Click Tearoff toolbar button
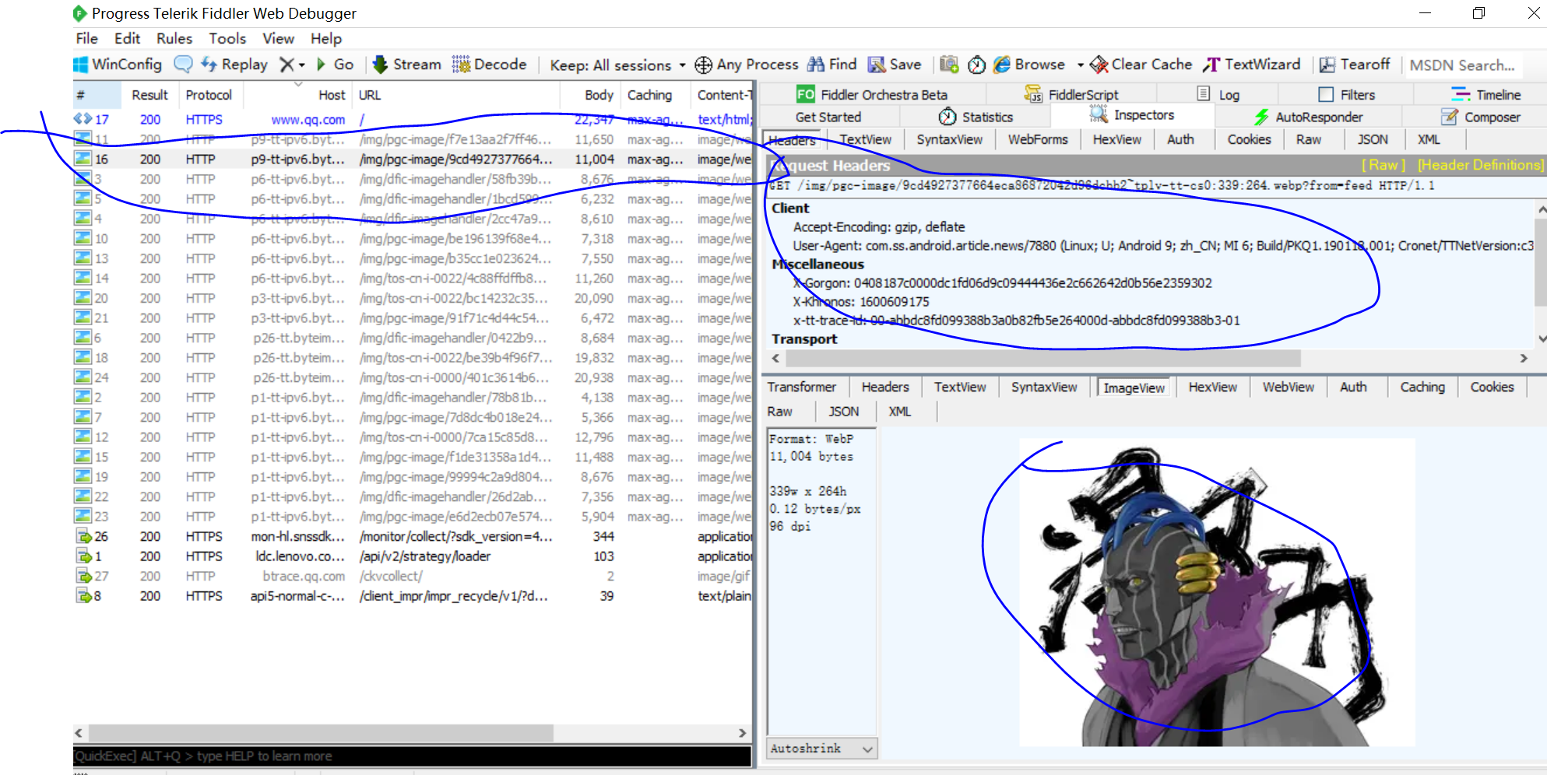This screenshot has width=1547, height=775. [1355, 65]
